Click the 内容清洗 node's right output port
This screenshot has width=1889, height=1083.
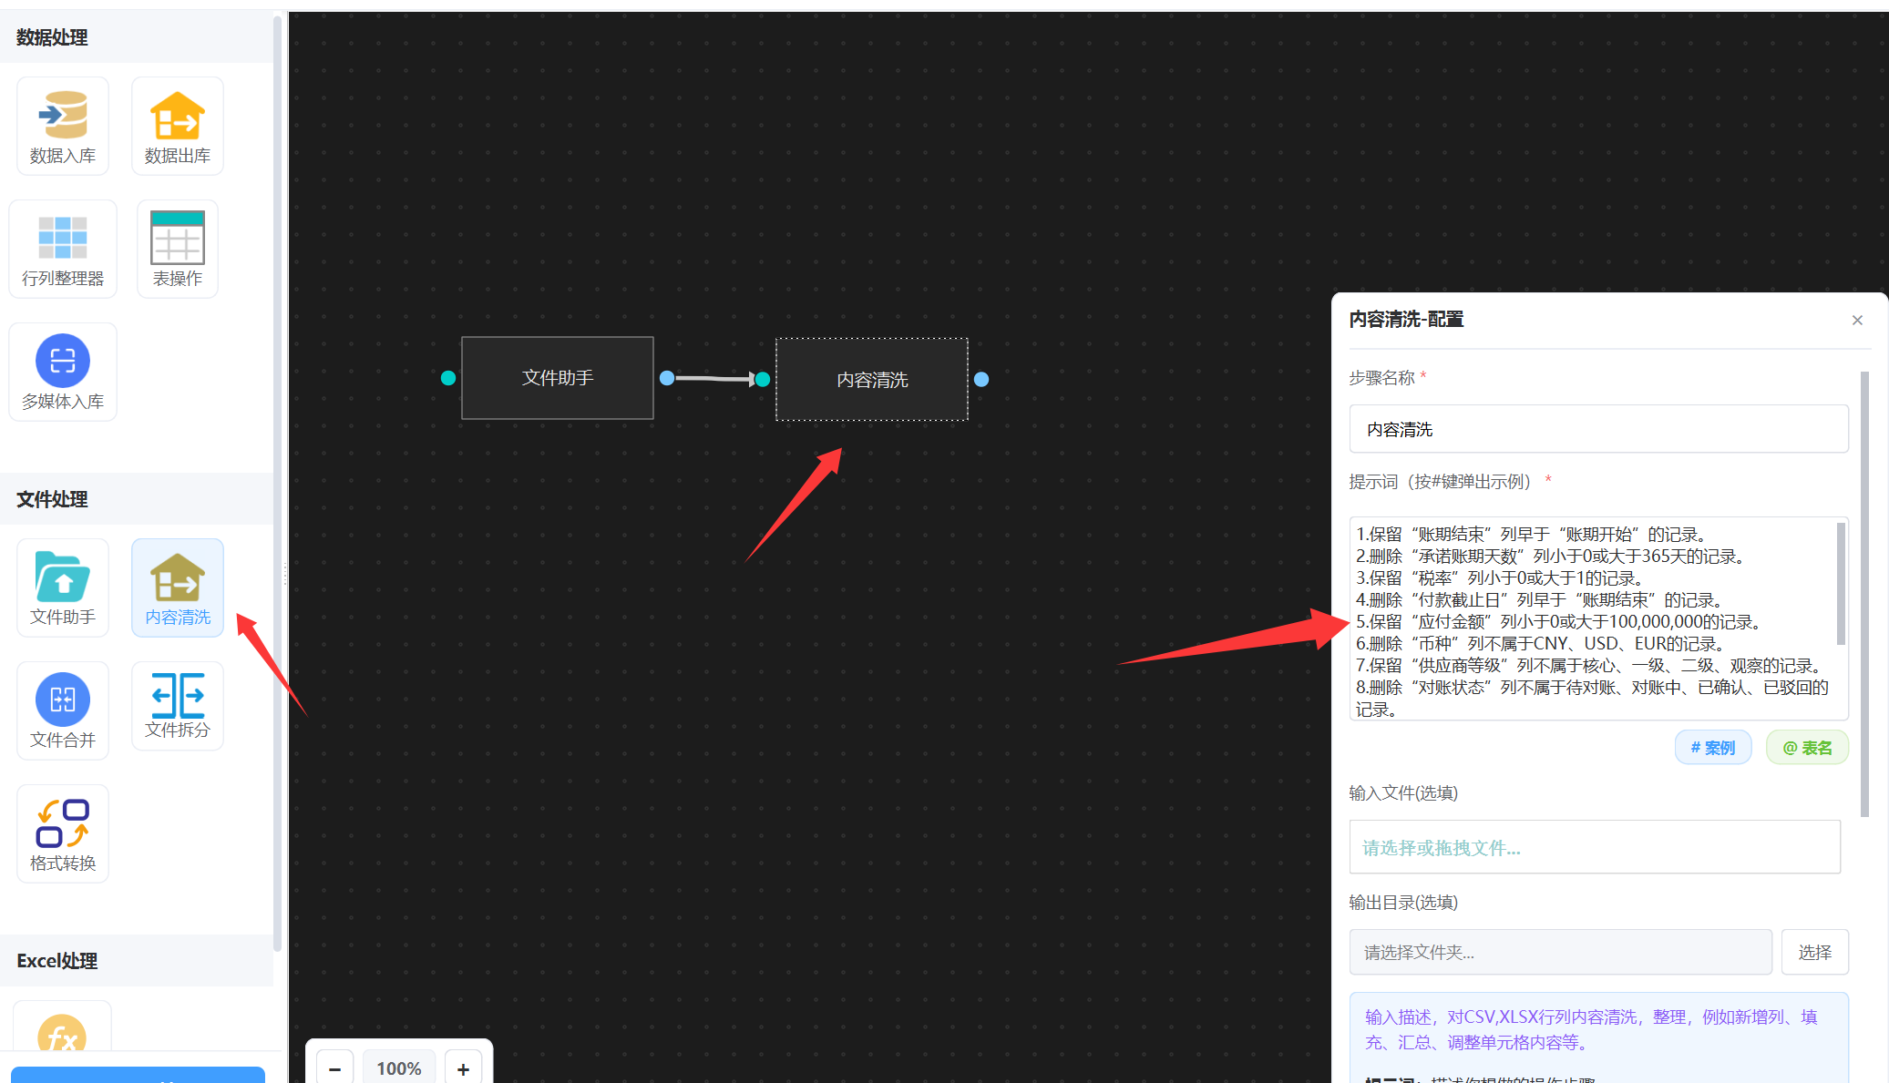point(981,379)
